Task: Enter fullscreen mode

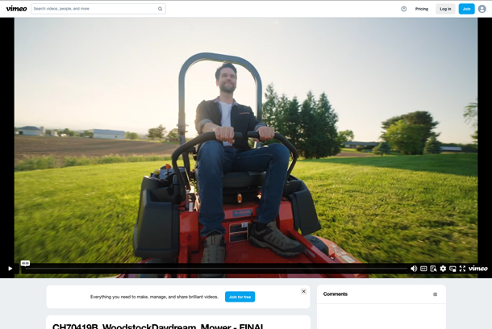Action: [x=462, y=269]
